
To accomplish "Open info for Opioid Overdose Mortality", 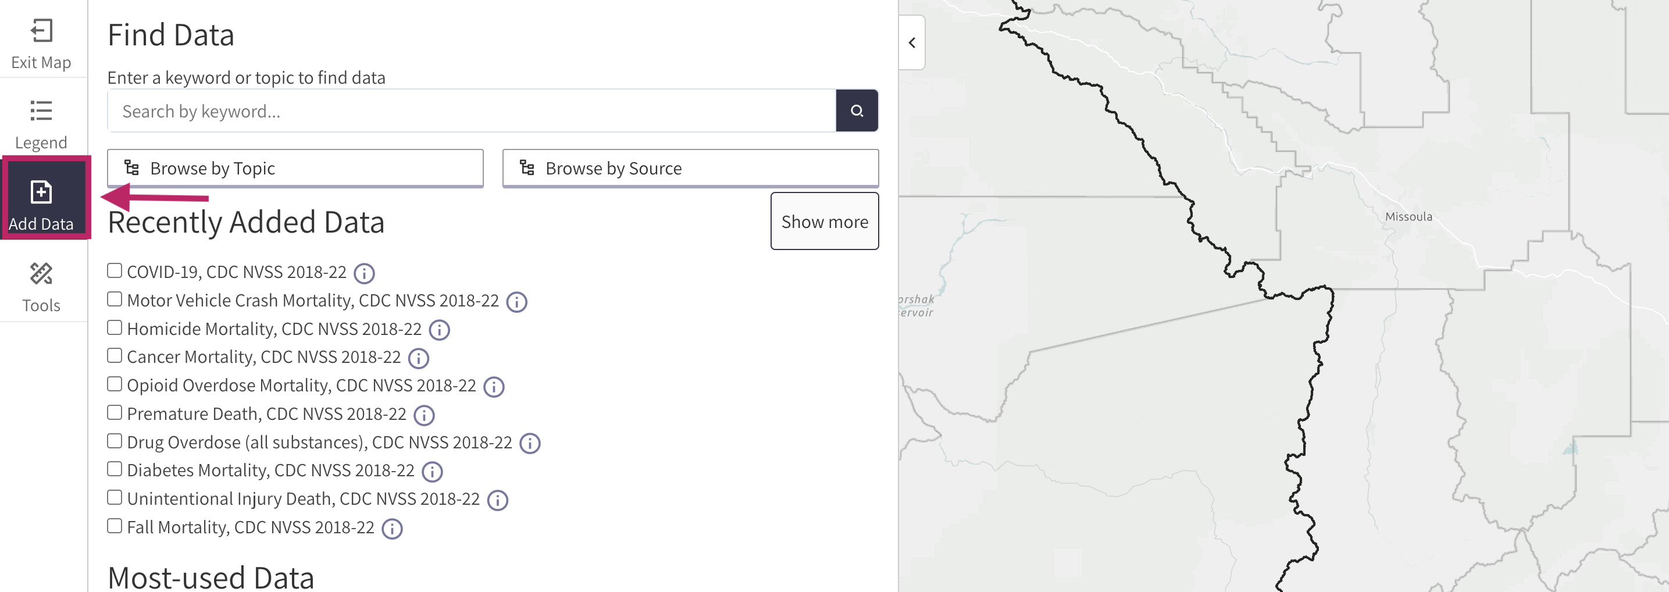I will click(494, 387).
